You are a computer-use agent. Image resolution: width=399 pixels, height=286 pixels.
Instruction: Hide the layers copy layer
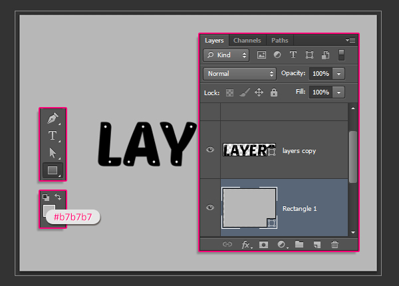(x=210, y=150)
